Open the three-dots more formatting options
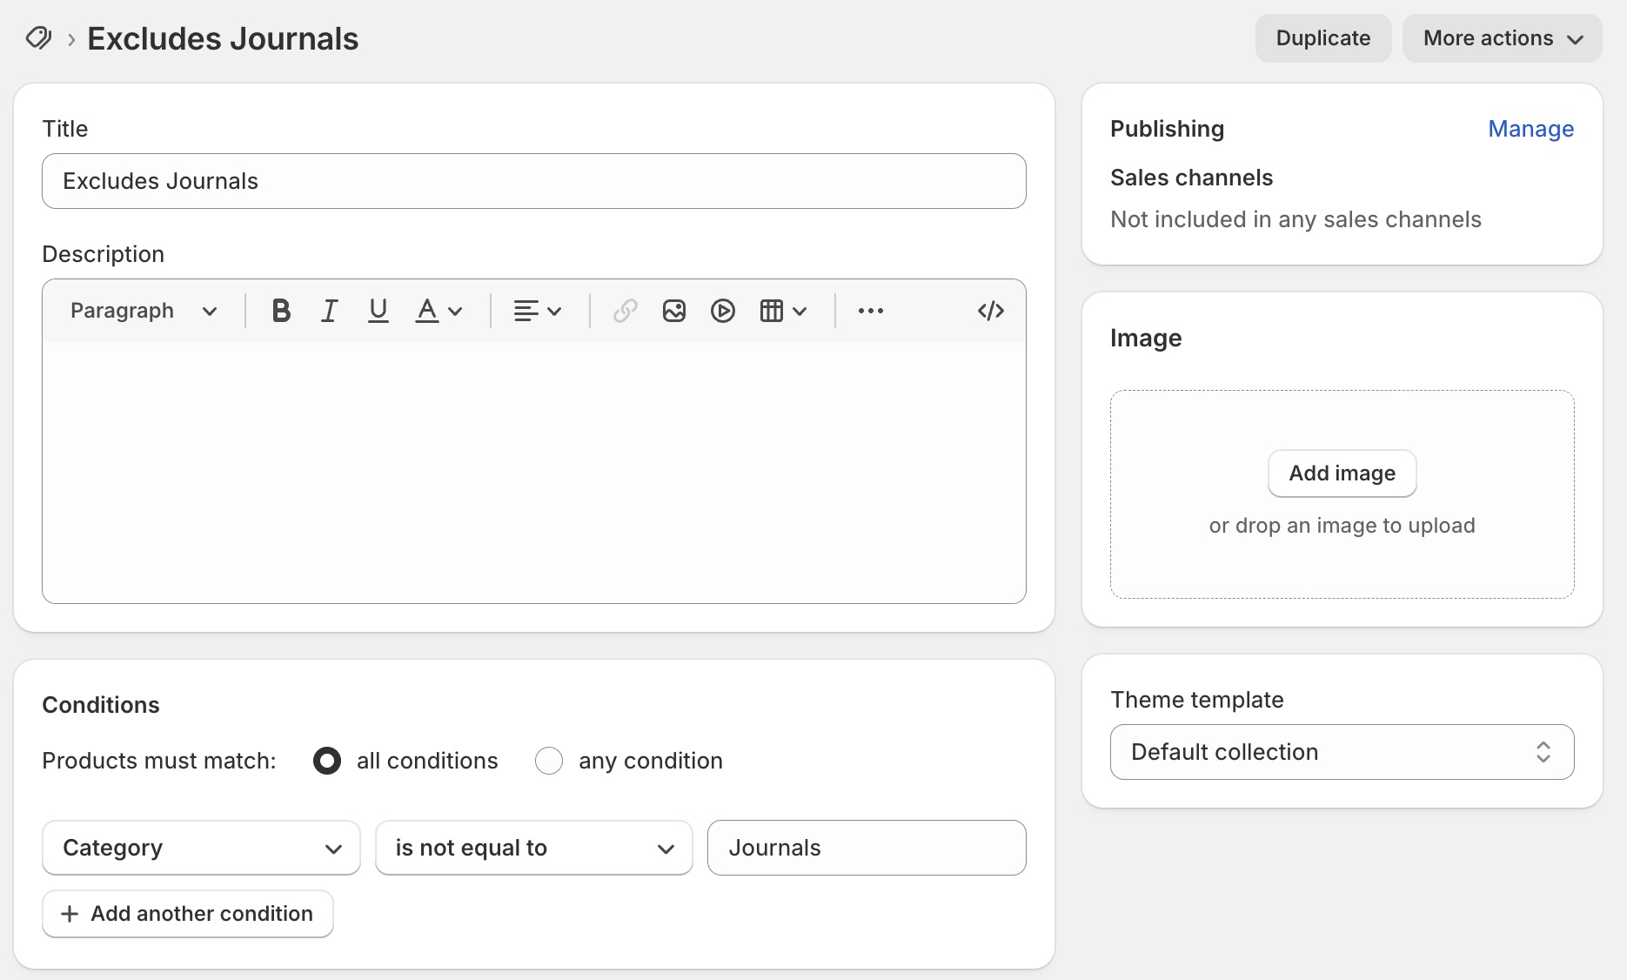 tap(870, 311)
